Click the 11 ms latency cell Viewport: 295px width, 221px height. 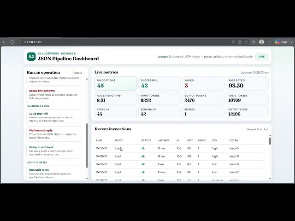[x=161, y=164]
